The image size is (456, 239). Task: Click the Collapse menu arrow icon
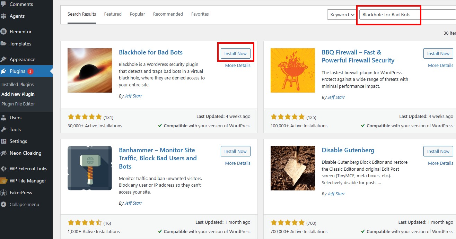click(x=3, y=204)
